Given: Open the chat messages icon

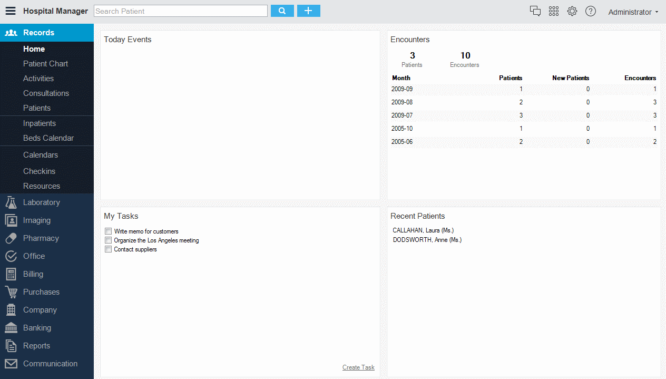Looking at the screenshot, I should coord(535,11).
